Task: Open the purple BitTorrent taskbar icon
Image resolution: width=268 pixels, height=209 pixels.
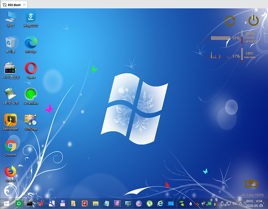Action: coord(139,203)
